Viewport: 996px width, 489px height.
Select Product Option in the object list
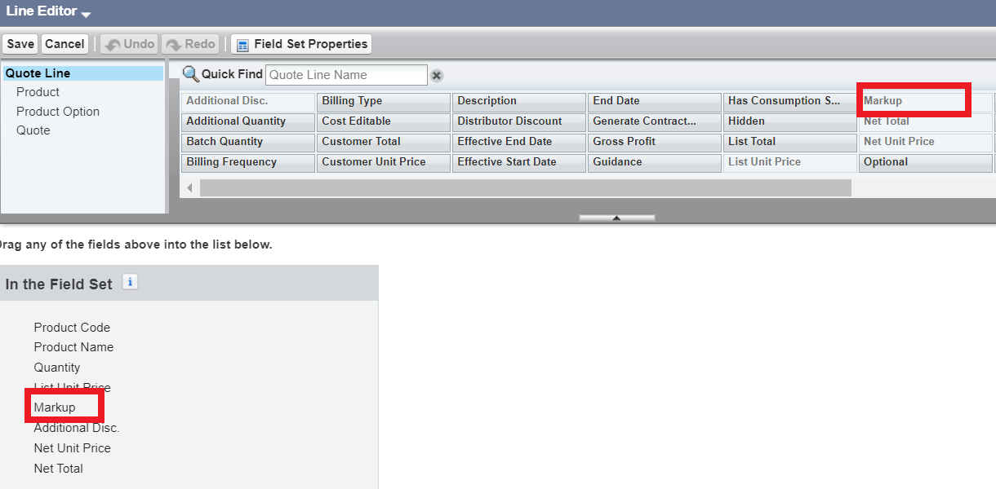tap(58, 112)
